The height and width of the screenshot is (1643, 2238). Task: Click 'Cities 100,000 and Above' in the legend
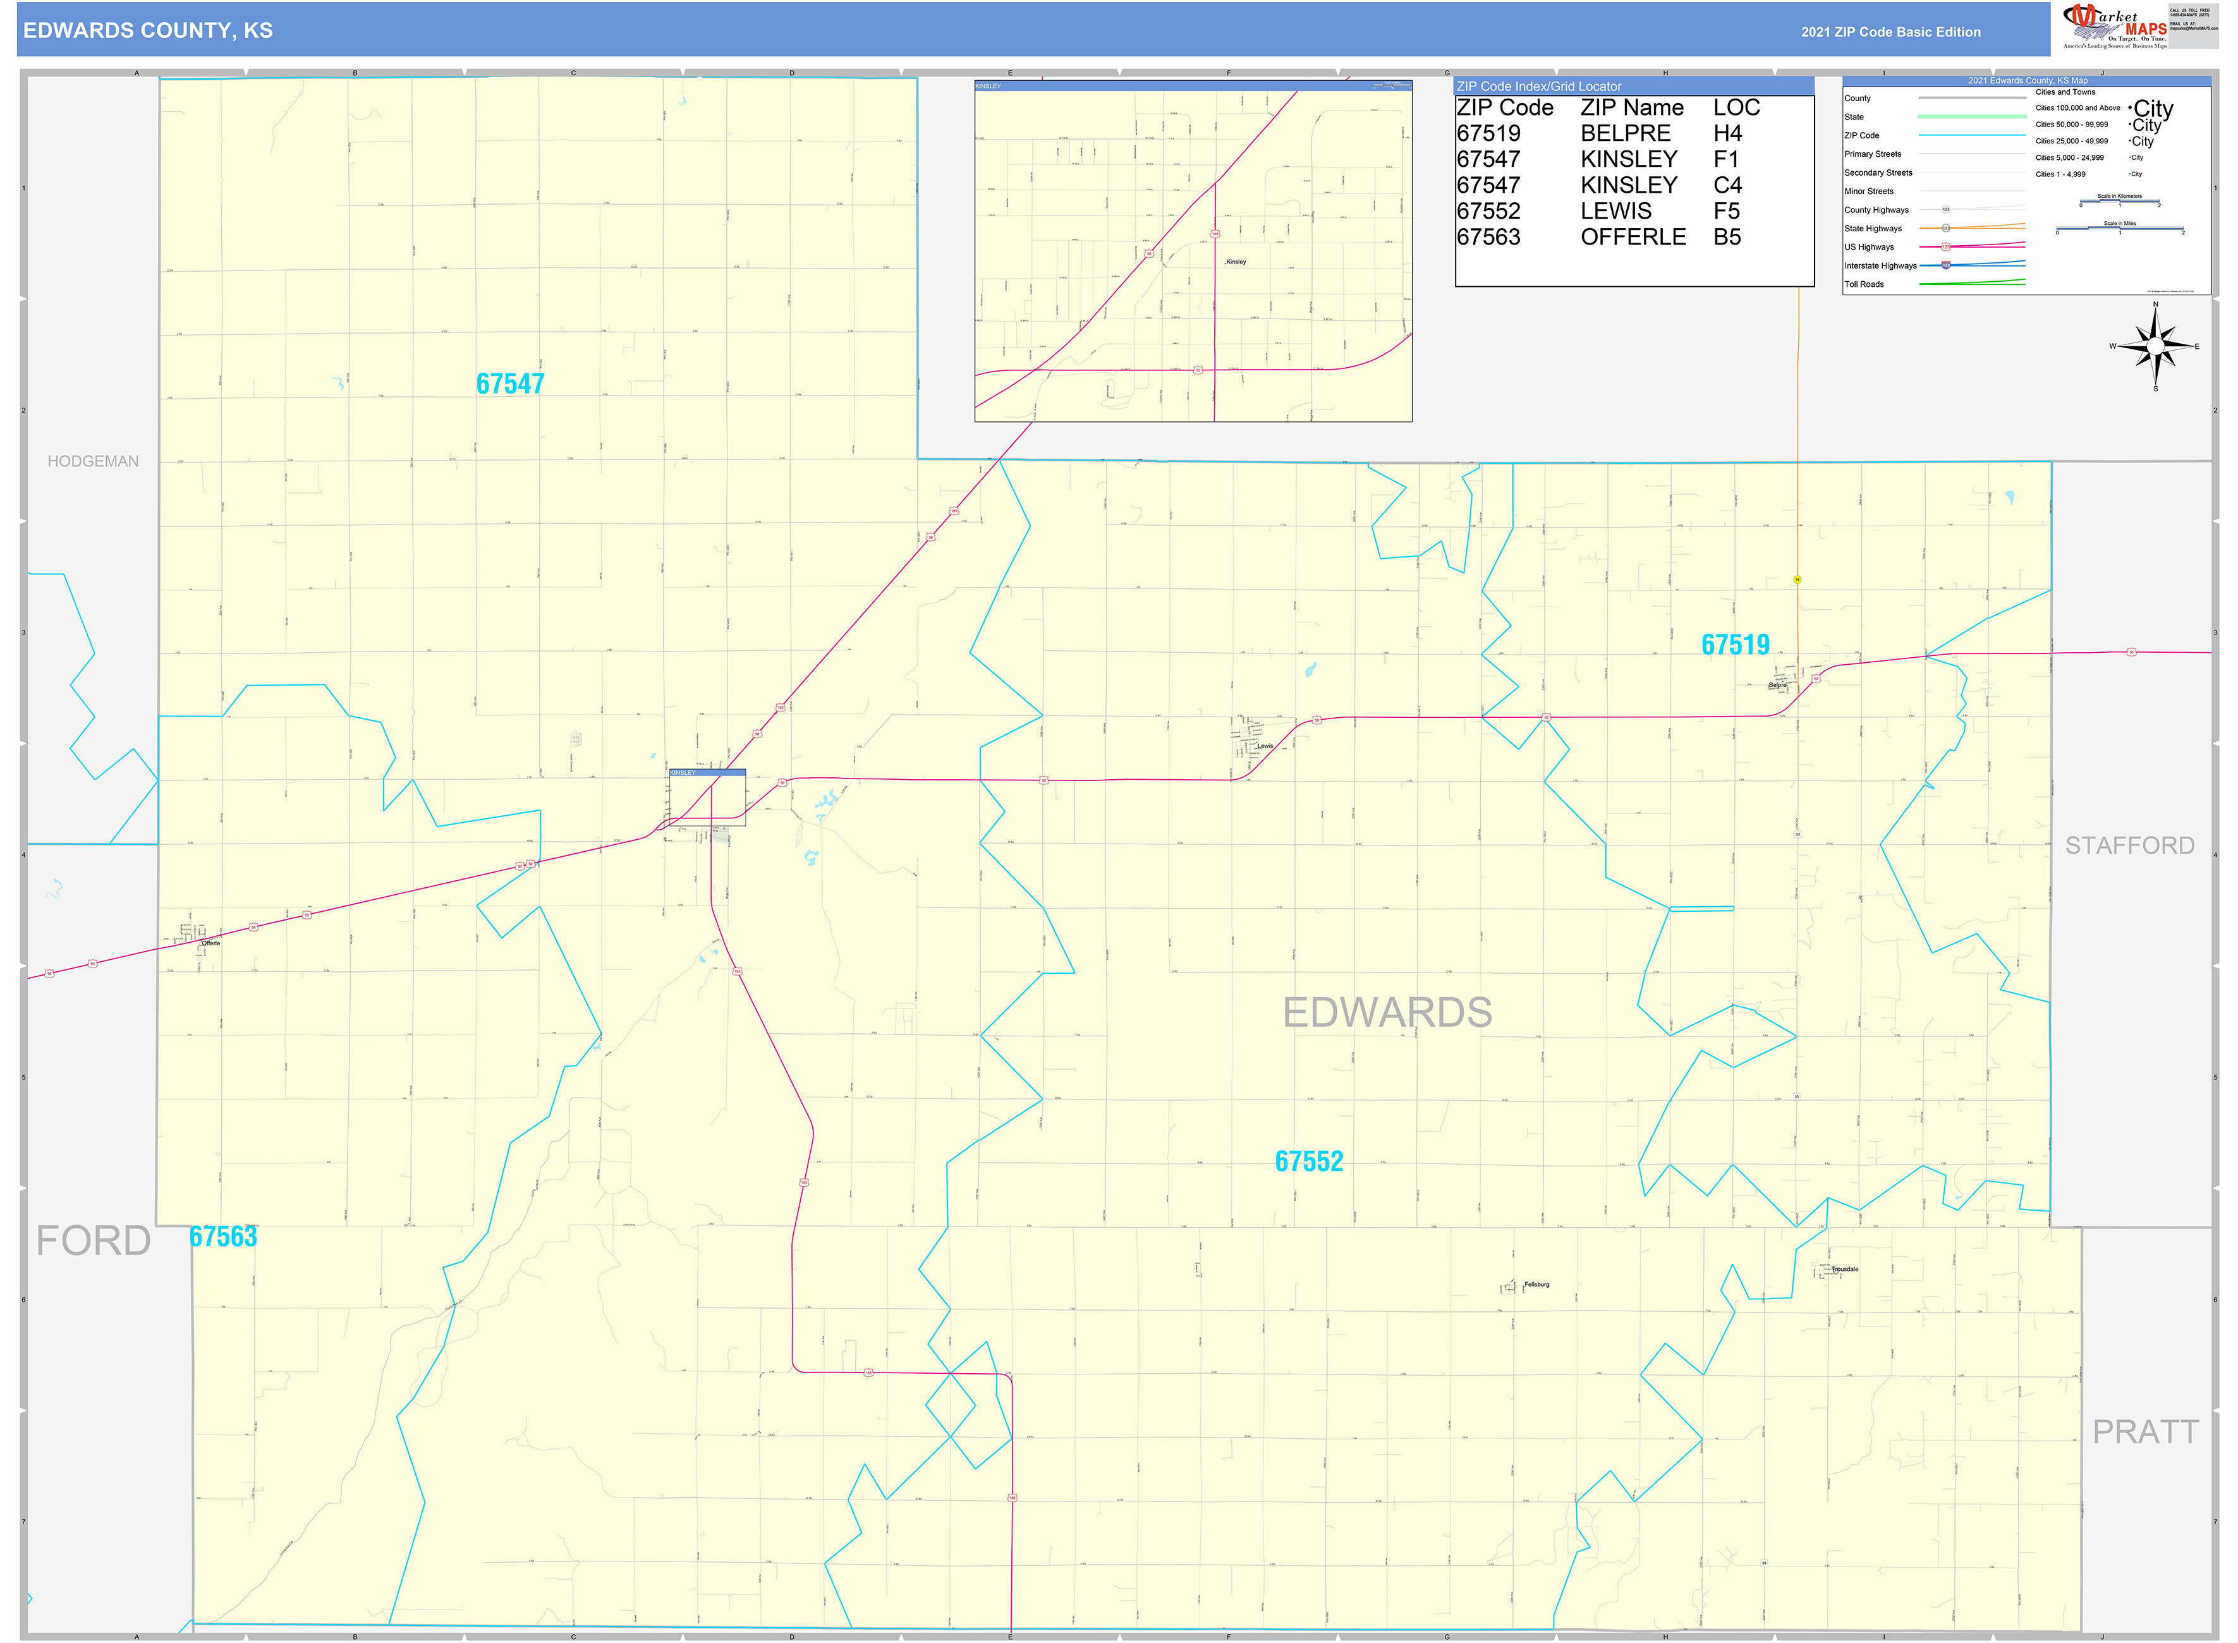coord(2078,107)
